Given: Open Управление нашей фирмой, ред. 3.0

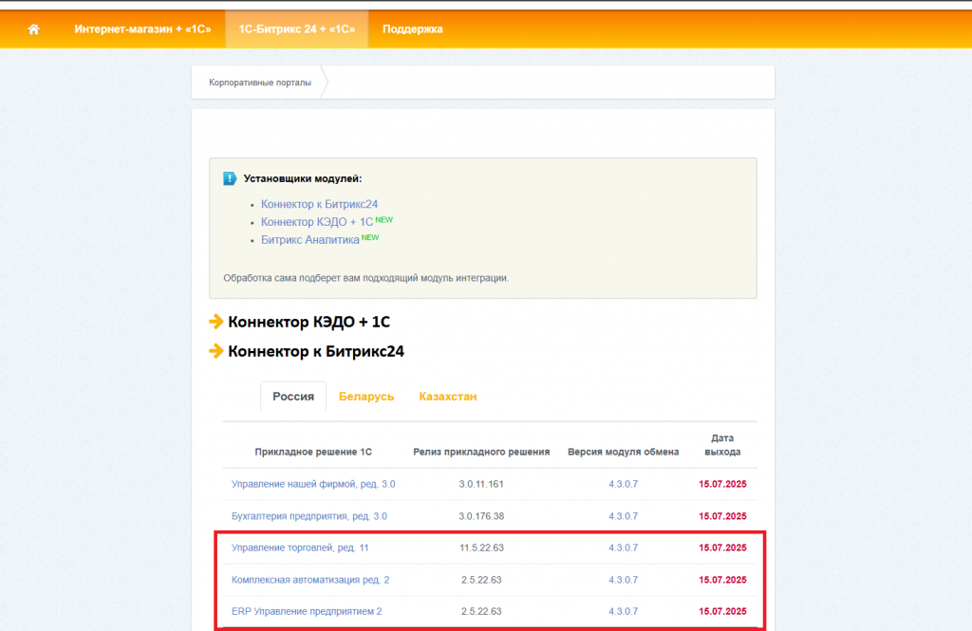Looking at the screenshot, I should tap(313, 484).
